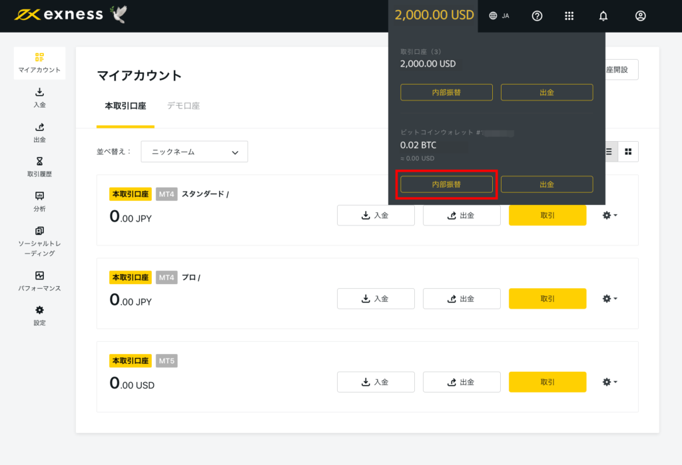Click 内部振替 under Bitcoin wallet

tap(446, 184)
